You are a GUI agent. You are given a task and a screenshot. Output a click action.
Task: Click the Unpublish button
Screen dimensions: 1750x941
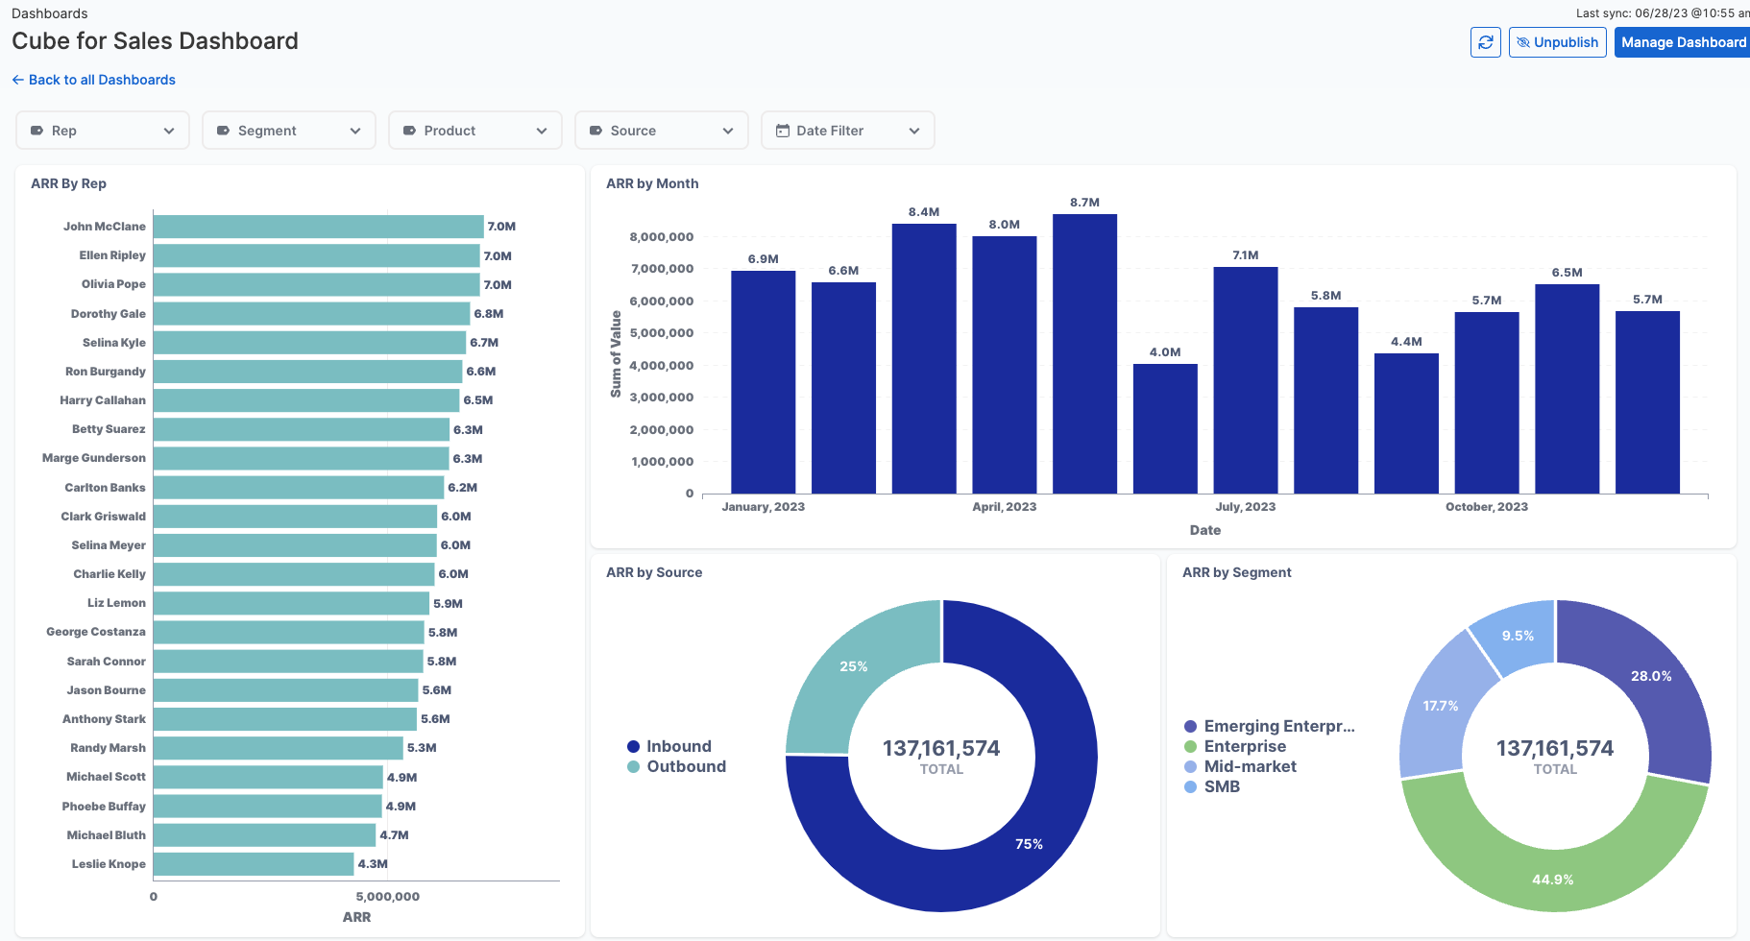point(1557,42)
